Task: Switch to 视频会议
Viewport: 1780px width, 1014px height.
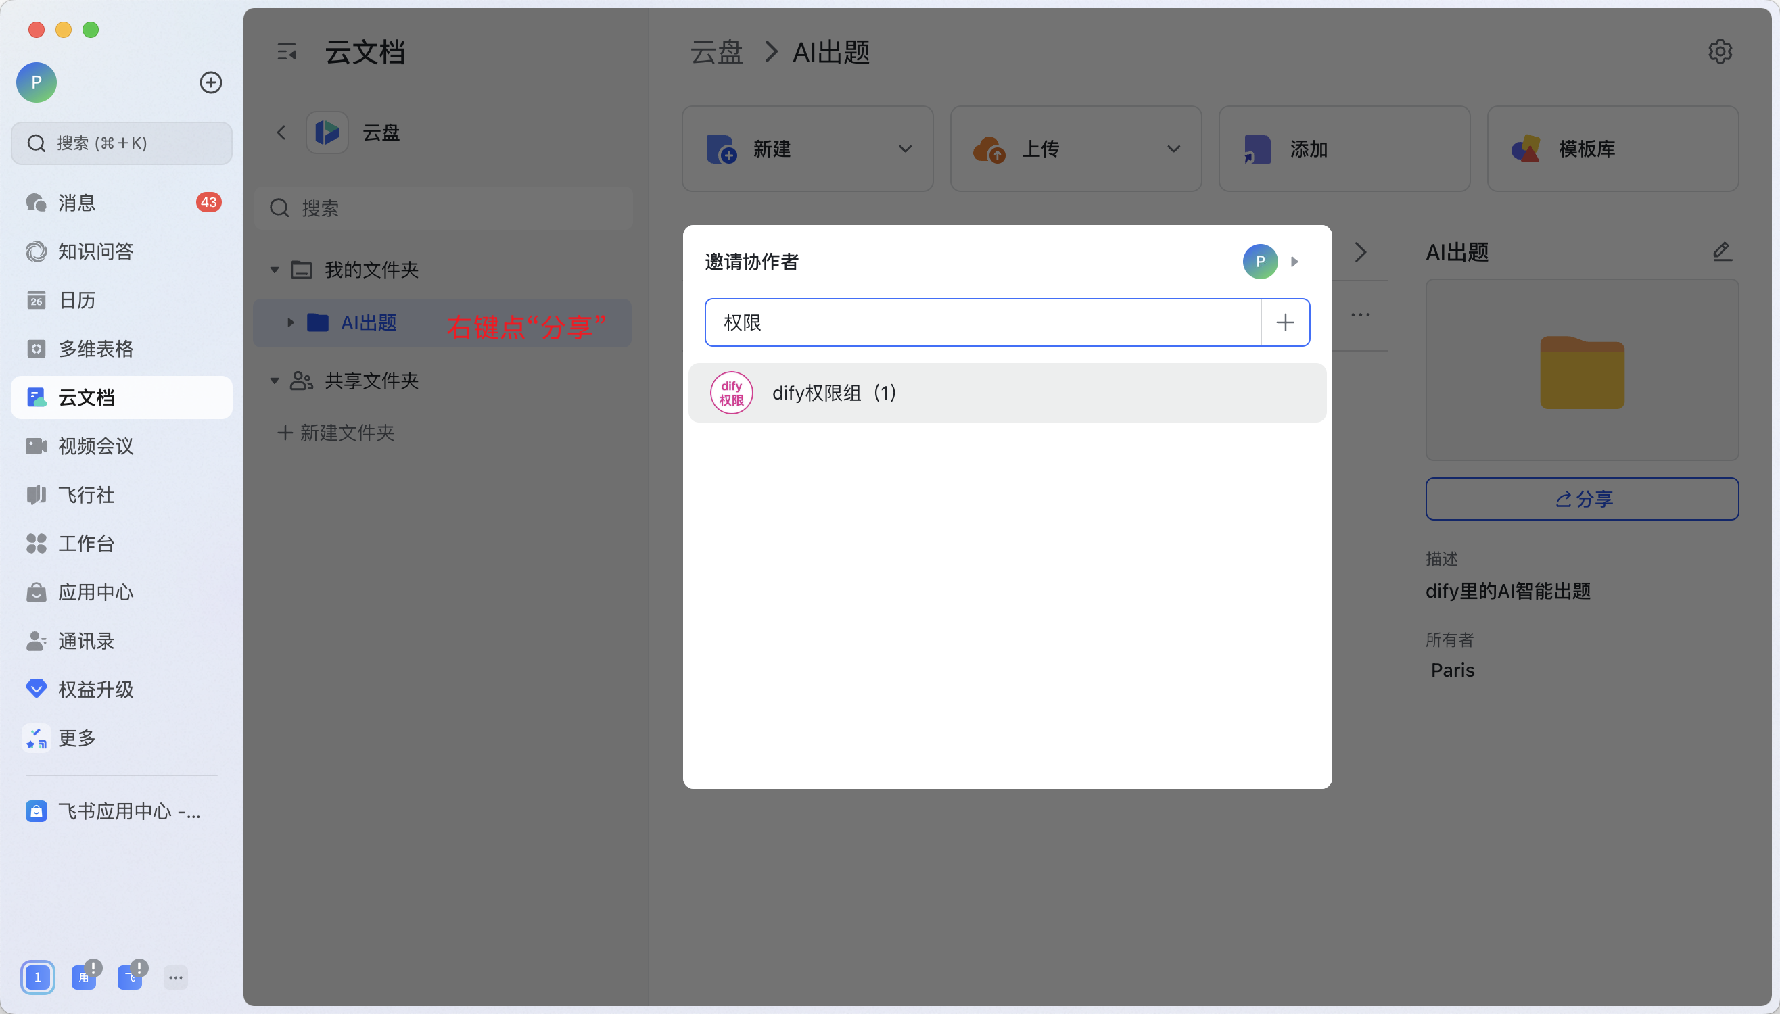Action: (95, 446)
